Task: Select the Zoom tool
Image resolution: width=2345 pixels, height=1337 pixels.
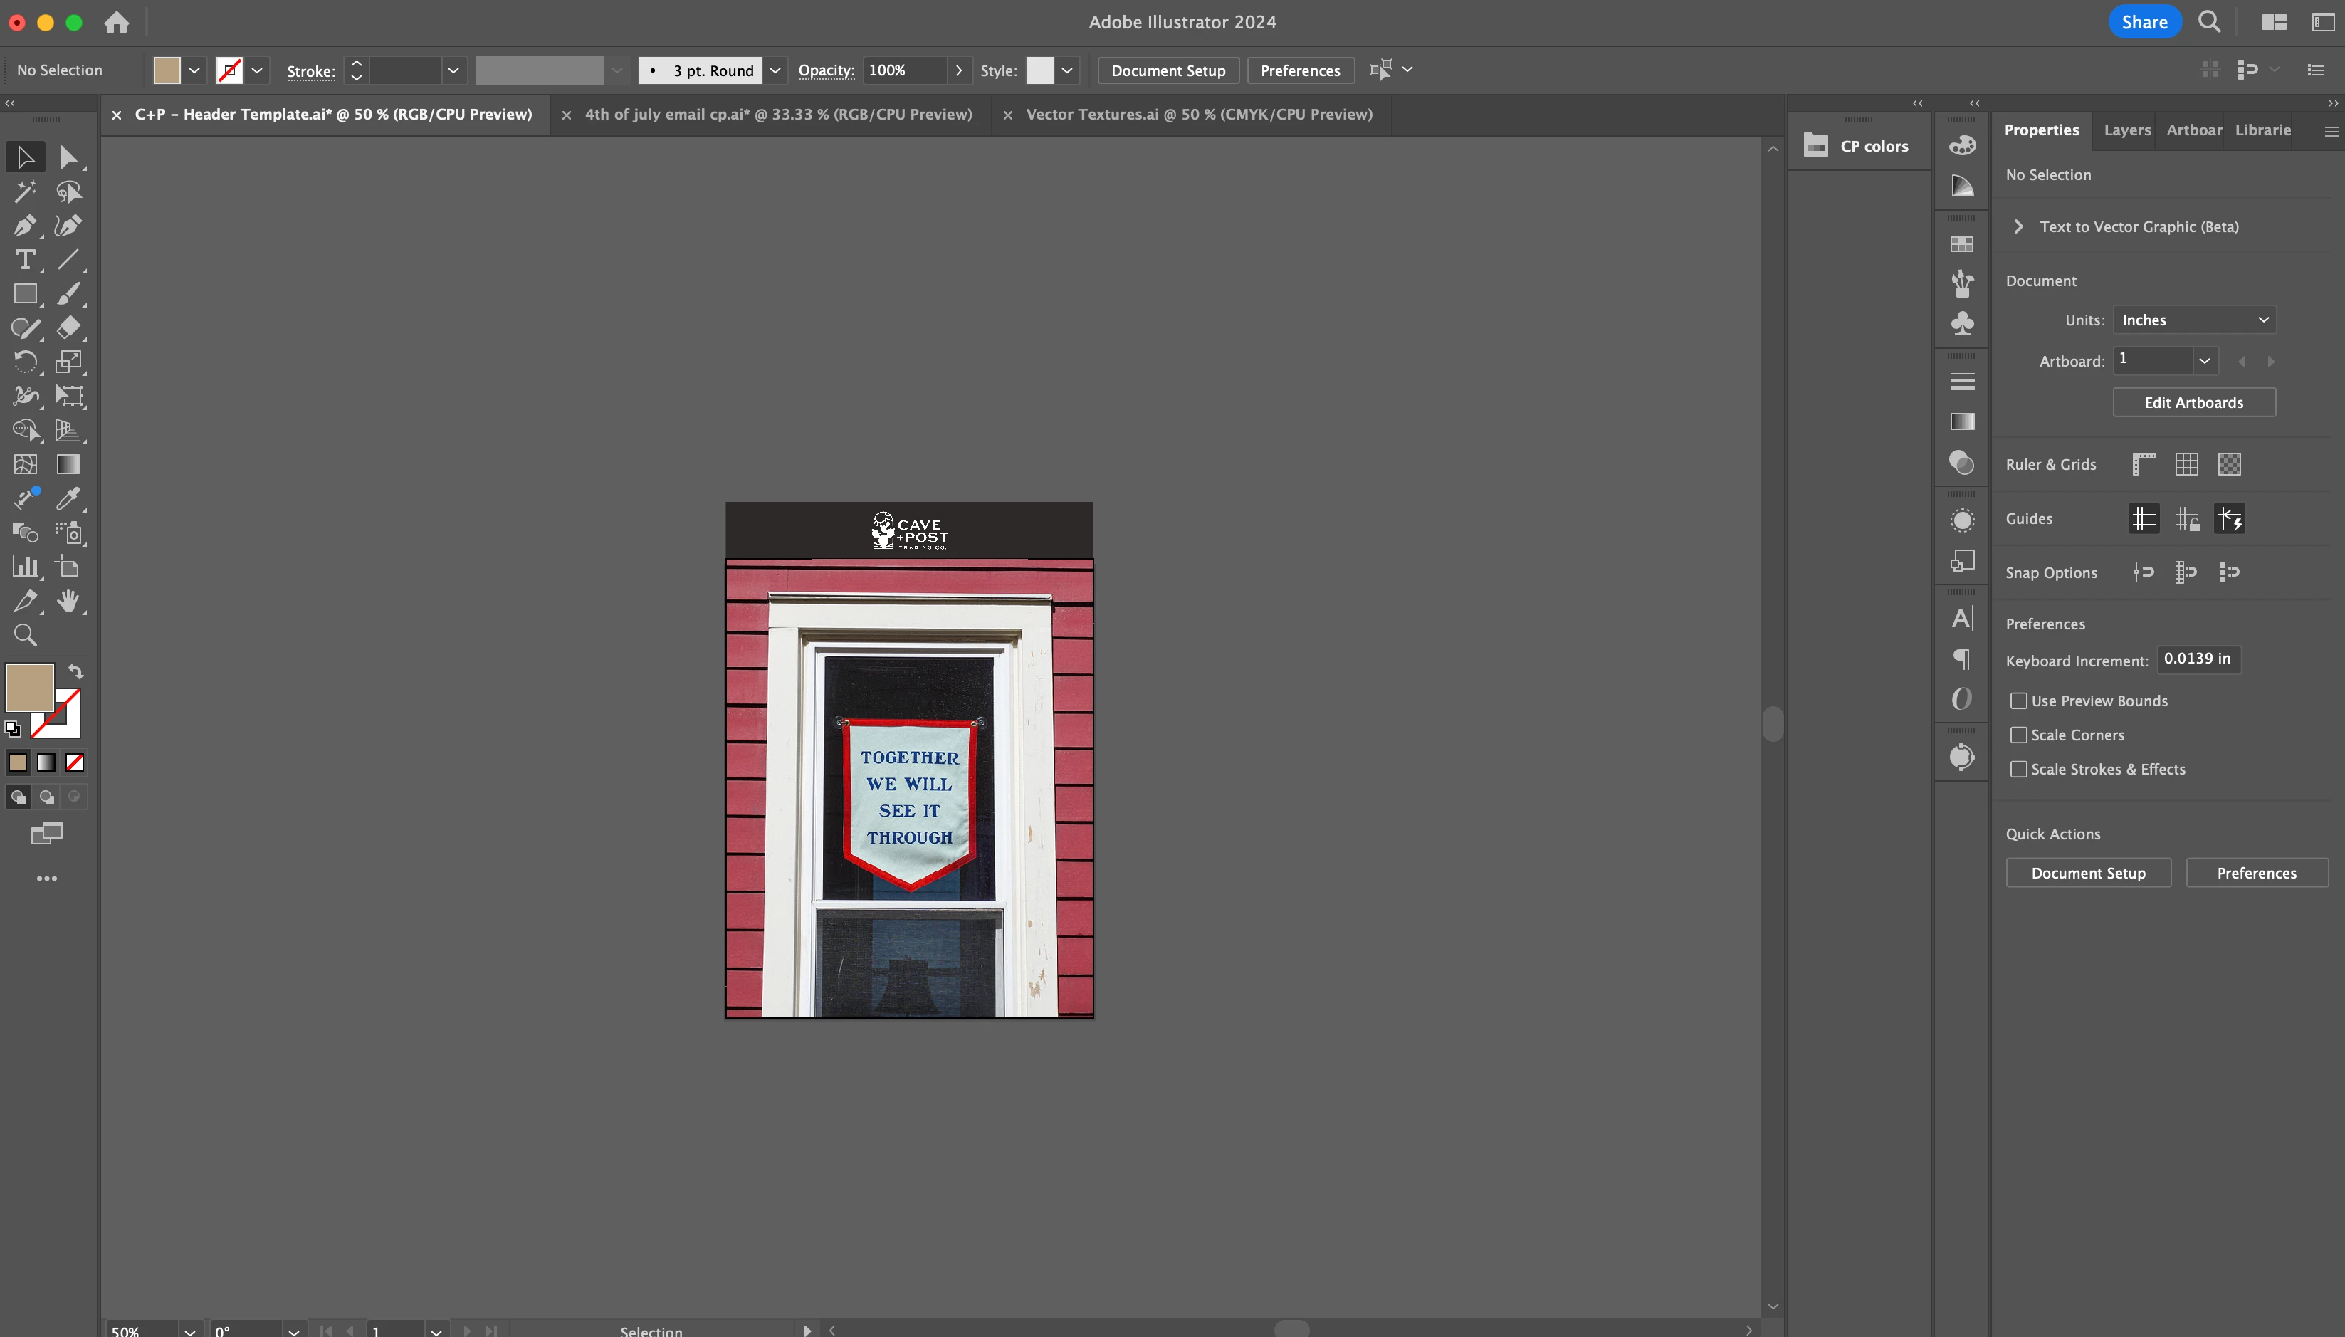Action: [x=25, y=634]
